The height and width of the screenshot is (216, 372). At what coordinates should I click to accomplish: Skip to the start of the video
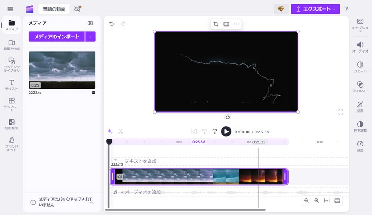[194, 132]
